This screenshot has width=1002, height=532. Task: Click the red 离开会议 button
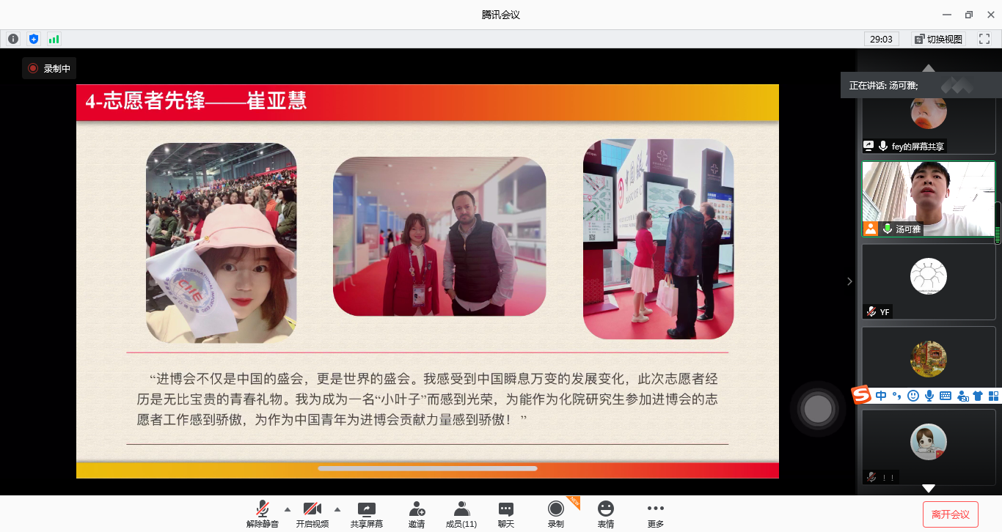[x=950, y=514]
